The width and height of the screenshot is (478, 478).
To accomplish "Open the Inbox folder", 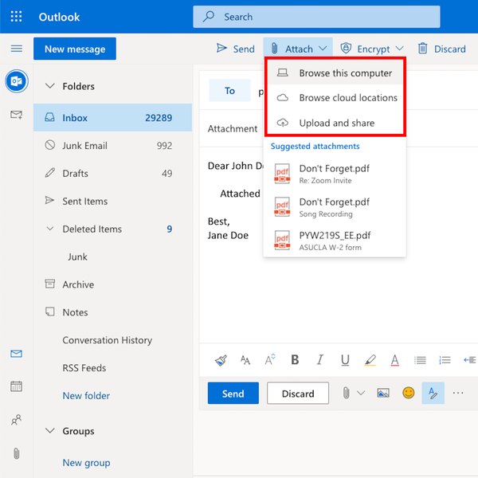I will click(x=112, y=117).
